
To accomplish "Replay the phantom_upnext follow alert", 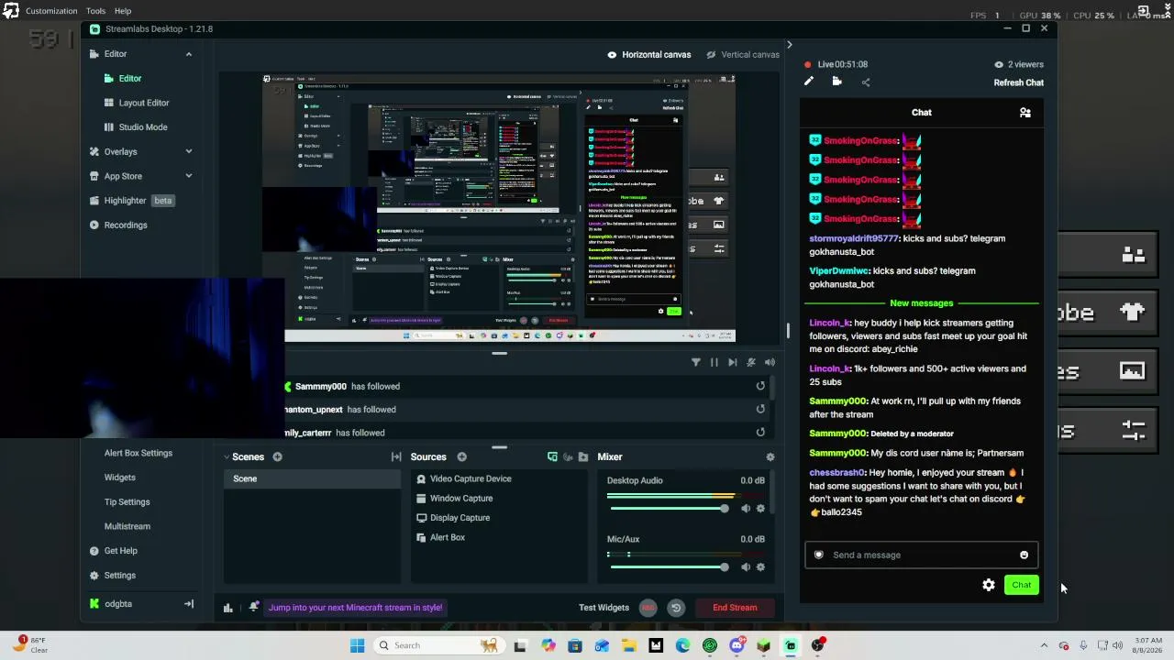I will tap(760, 409).
